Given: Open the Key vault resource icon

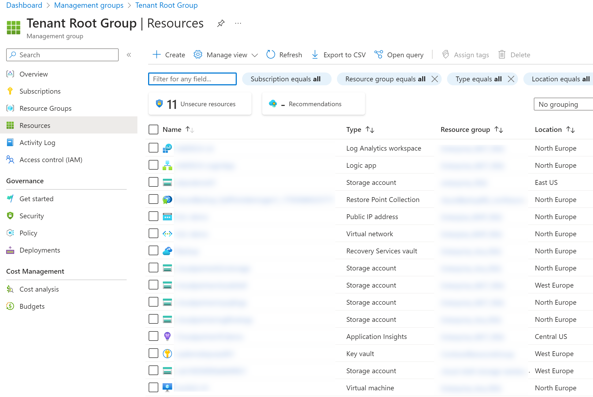Looking at the screenshot, I should [167, 354].
